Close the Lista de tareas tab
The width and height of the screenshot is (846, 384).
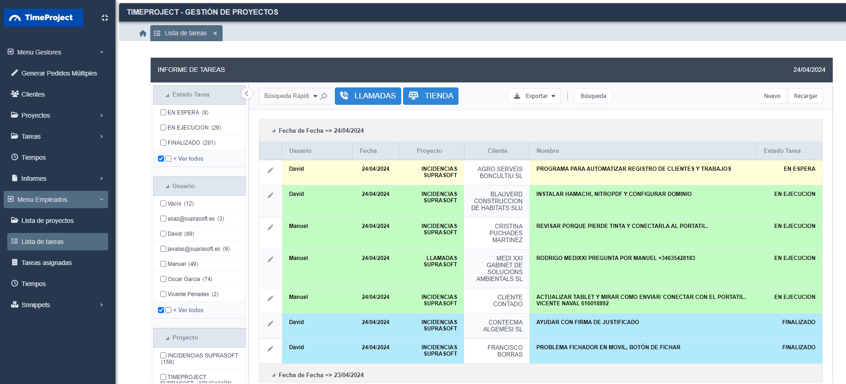(x=215, y=33)
